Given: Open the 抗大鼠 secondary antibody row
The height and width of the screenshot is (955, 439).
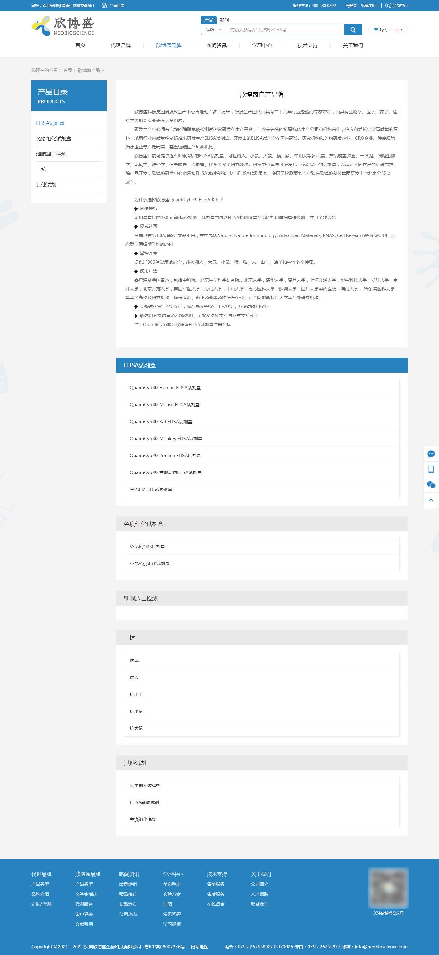Looking at the screenshot, I should point(262,728).
